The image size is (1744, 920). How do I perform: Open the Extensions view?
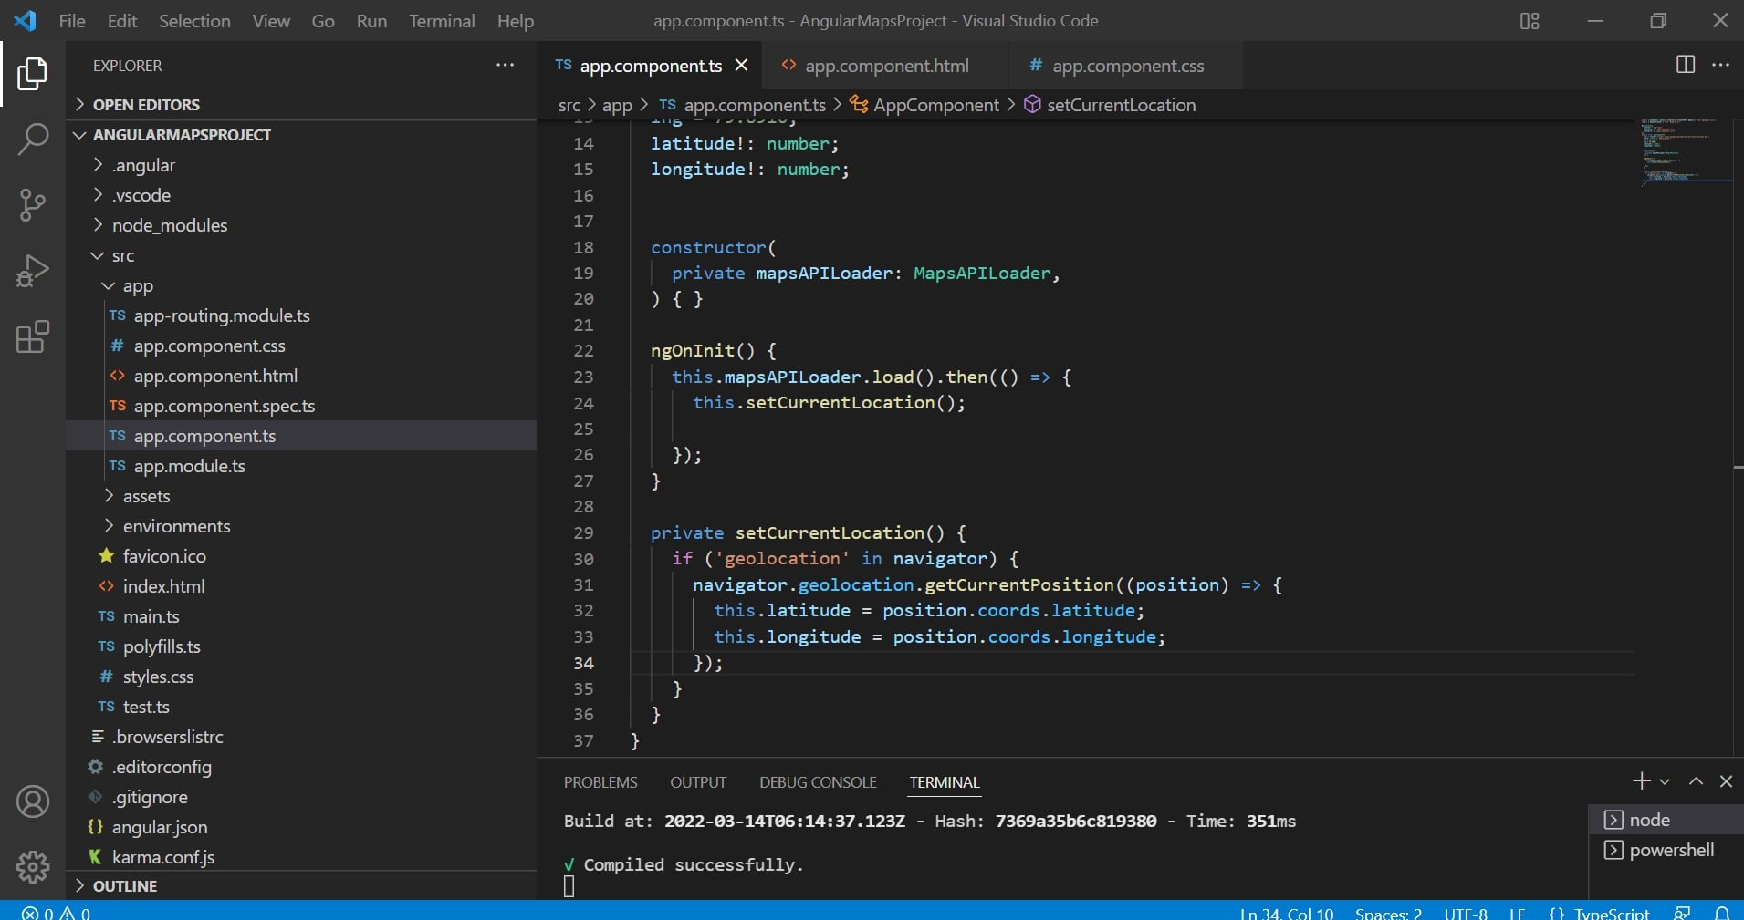33,337
